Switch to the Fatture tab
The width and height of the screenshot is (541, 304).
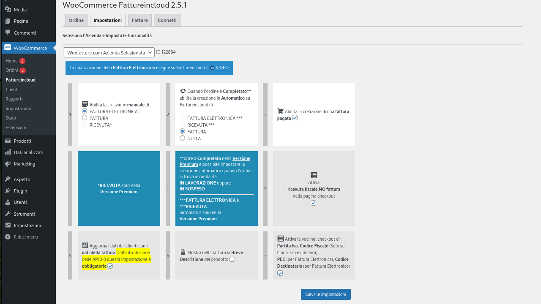coord(139,20)
